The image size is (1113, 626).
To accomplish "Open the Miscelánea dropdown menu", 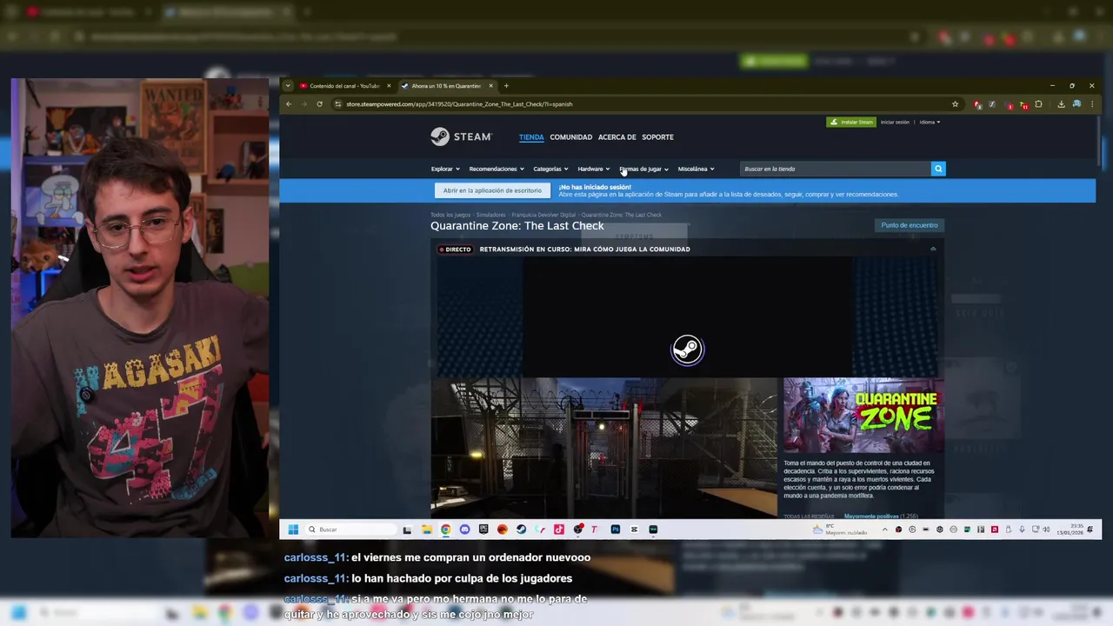I will click(696, 169).
